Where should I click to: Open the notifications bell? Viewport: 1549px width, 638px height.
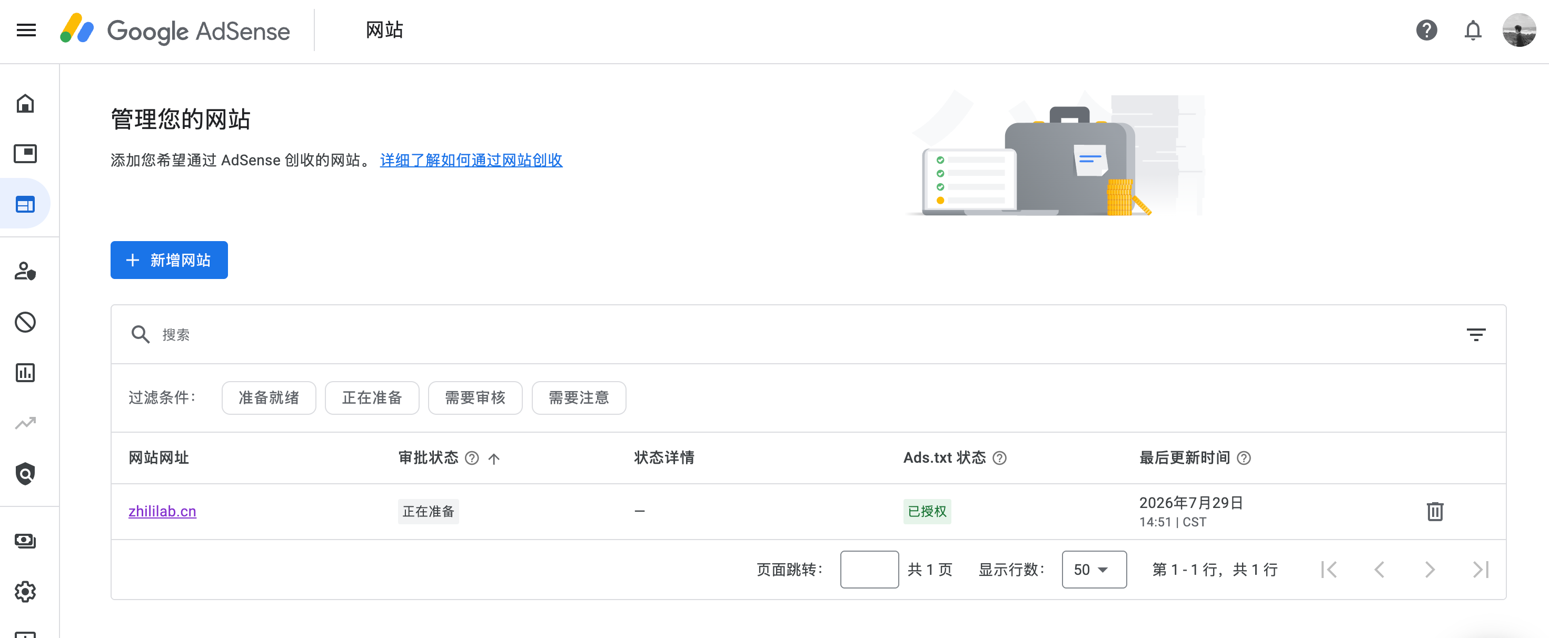[1473, 30]
